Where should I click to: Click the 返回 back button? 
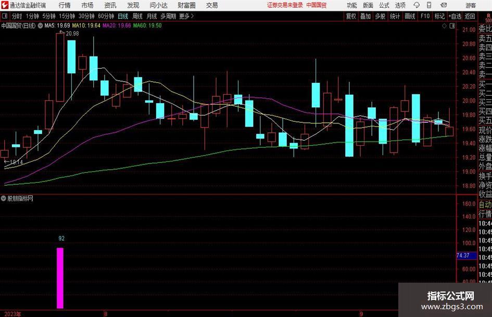click(470, 16)
